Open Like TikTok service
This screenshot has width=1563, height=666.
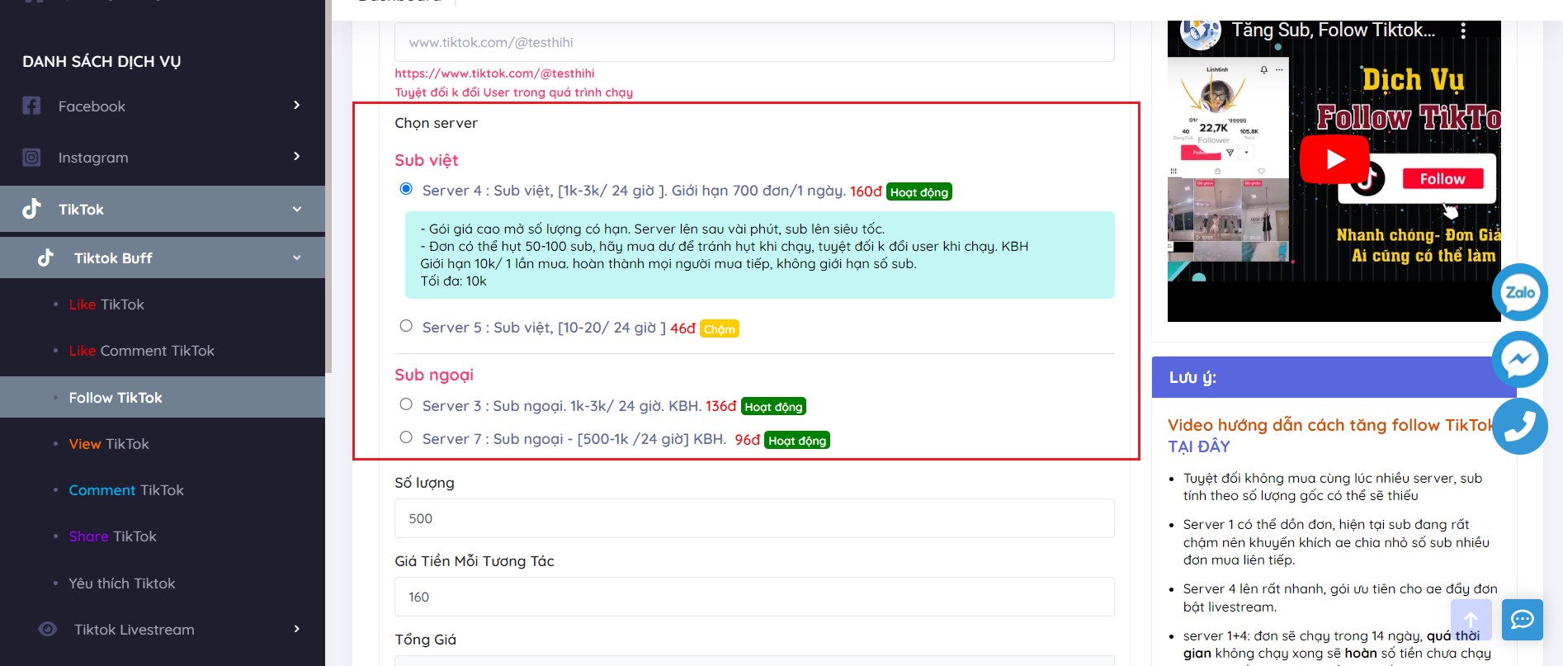[x=106, y=305]
